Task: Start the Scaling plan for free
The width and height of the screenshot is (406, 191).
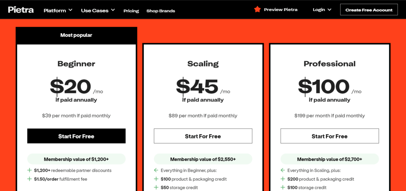Action: (203, 136)
